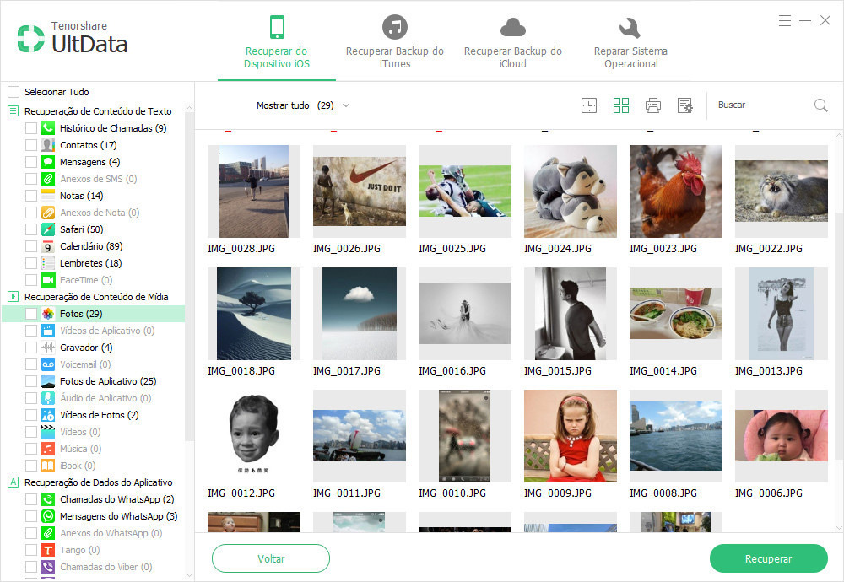Image resolution: width=844 pixels, height=582 pixels.
Task: Click the clock history view icon
Action: 589,105
